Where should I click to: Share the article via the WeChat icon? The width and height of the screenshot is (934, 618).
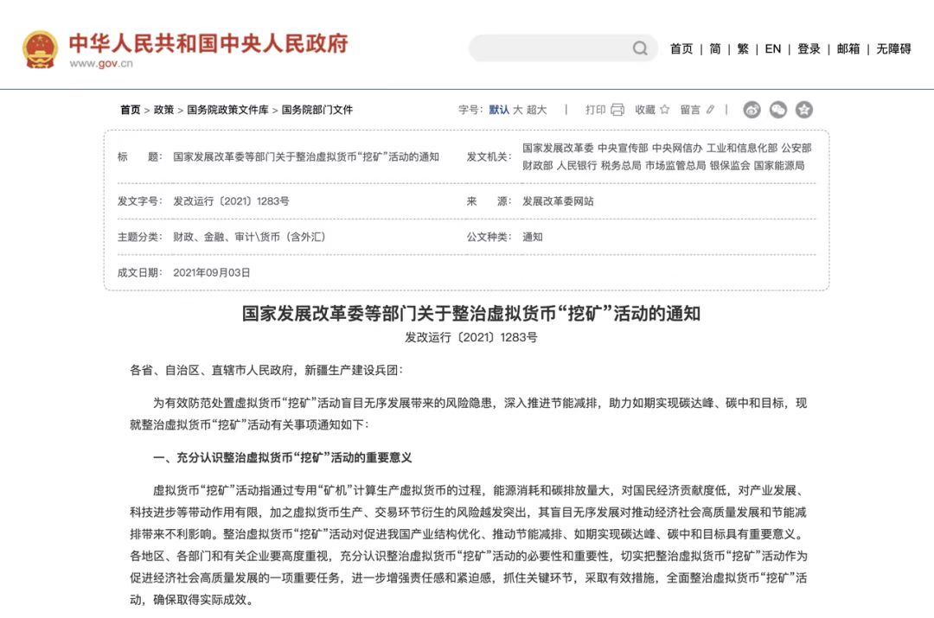point(777,110)
